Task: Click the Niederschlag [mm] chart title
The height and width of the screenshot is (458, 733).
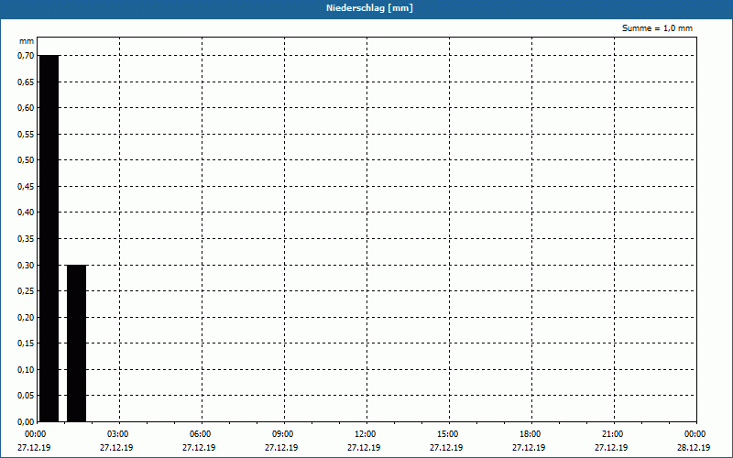Action: (x=369, y=8)
